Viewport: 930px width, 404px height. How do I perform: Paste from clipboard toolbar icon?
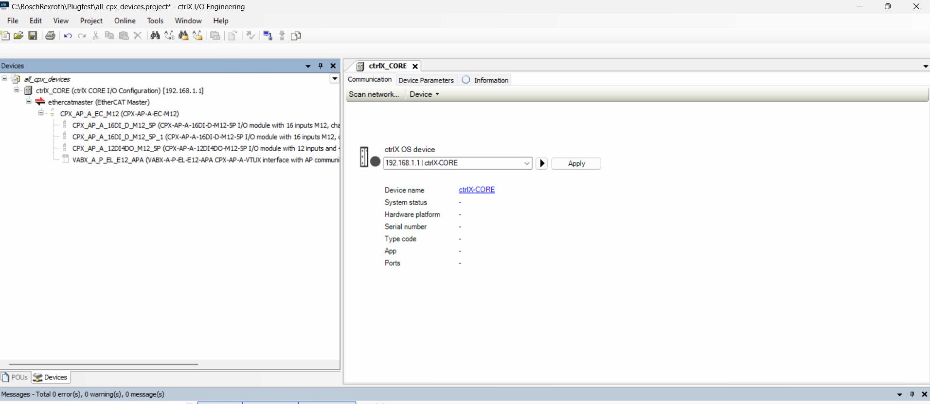point(124,35)
